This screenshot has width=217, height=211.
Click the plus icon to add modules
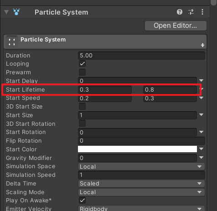[x=202, y=45]
